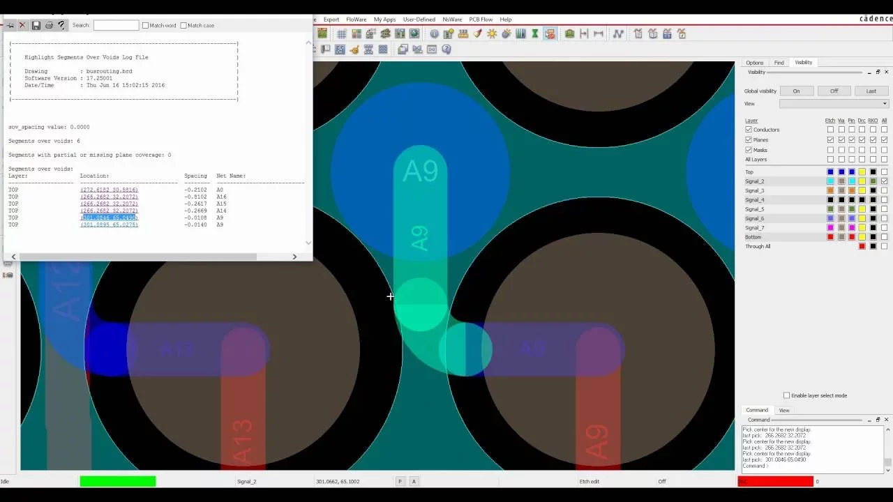Uncheck the Conductors layer checkbox
This screenshot has height=502, width=893.
[749, 130]
